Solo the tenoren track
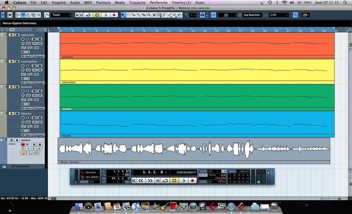The height and width of the screenshot is (214, 352). 17,87
